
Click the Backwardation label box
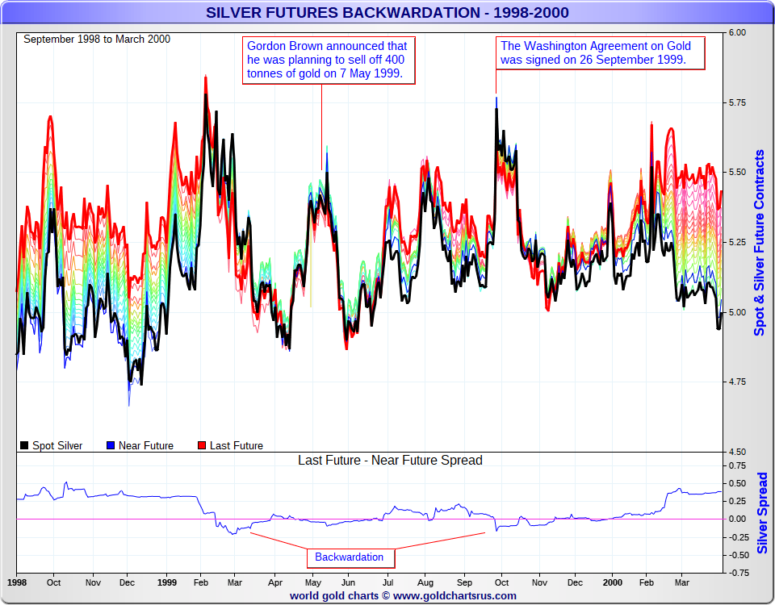[x=350, y=557]
